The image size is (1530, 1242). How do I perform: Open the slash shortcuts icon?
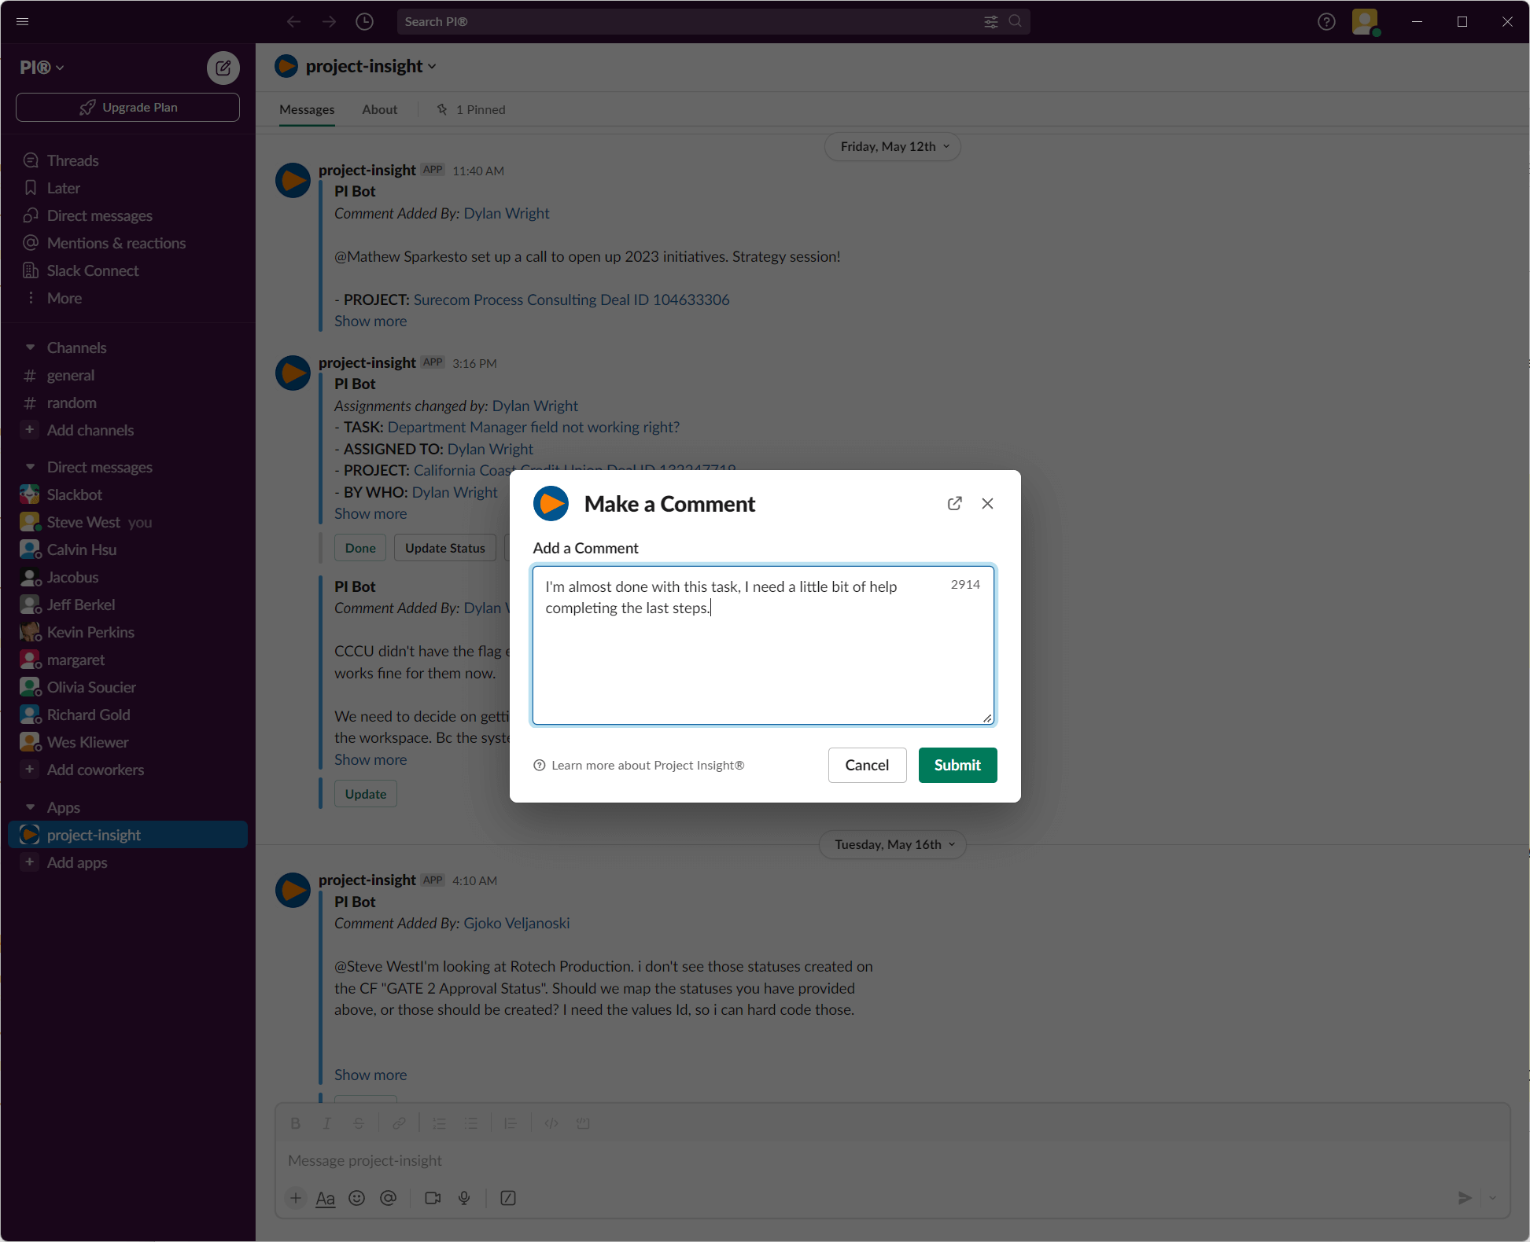(x=508, y=1198)
